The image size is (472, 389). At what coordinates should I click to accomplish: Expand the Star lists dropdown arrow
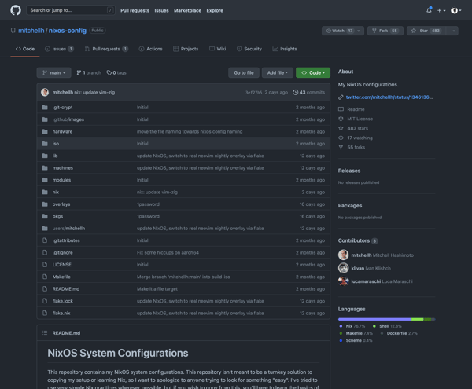coord(453,31)
